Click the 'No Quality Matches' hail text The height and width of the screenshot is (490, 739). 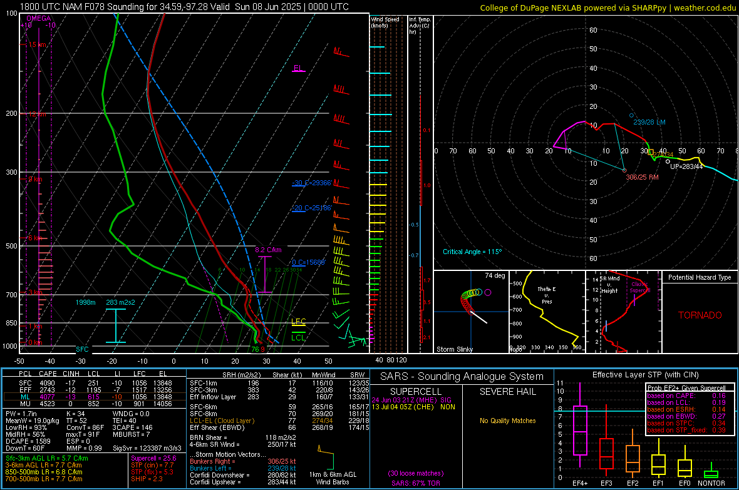coord(507,421)
